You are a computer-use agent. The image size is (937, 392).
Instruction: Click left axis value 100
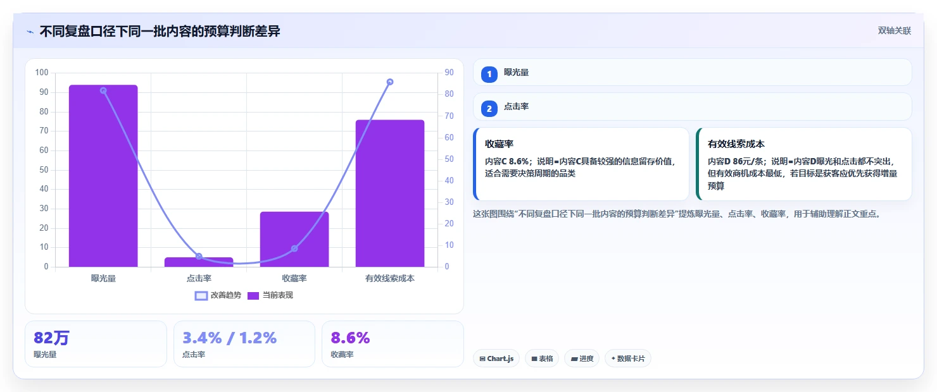click(x=42, y=73)
